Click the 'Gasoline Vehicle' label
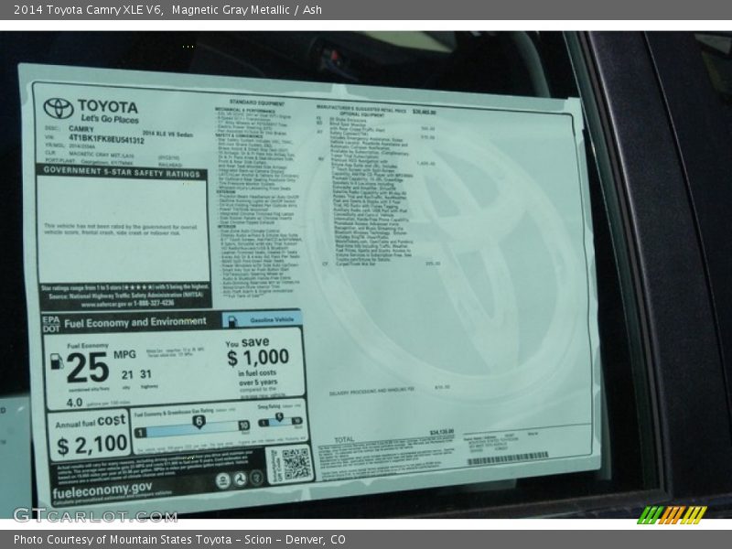Screen dimensions: 732x549 (x=272, y=319)
